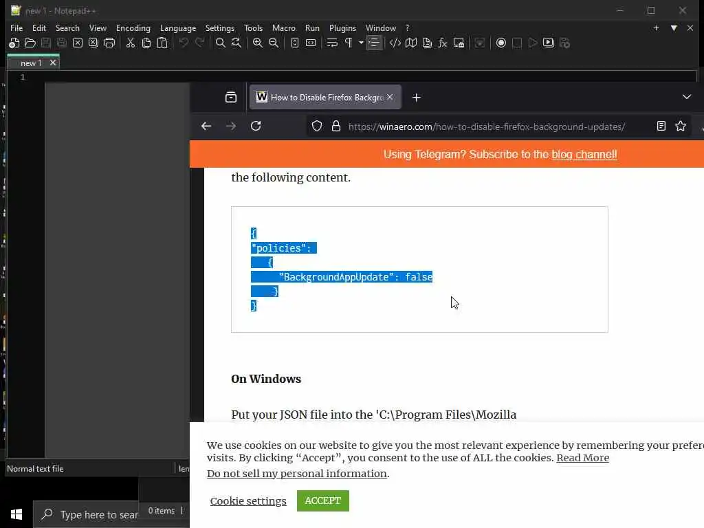This screenshot has width=704, height=528.
Task: Open Folder as Workspace icon
Action: click(459, 43)
